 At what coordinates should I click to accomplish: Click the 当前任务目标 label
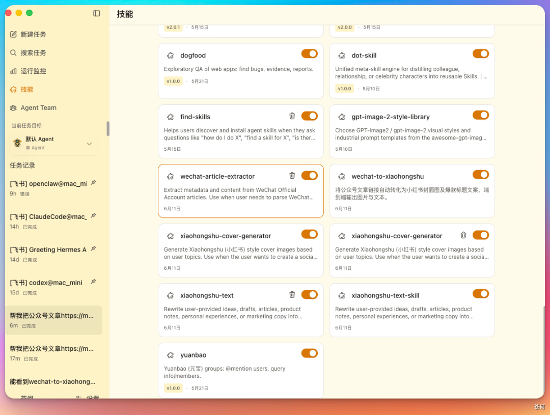click(x=26, y=126)
